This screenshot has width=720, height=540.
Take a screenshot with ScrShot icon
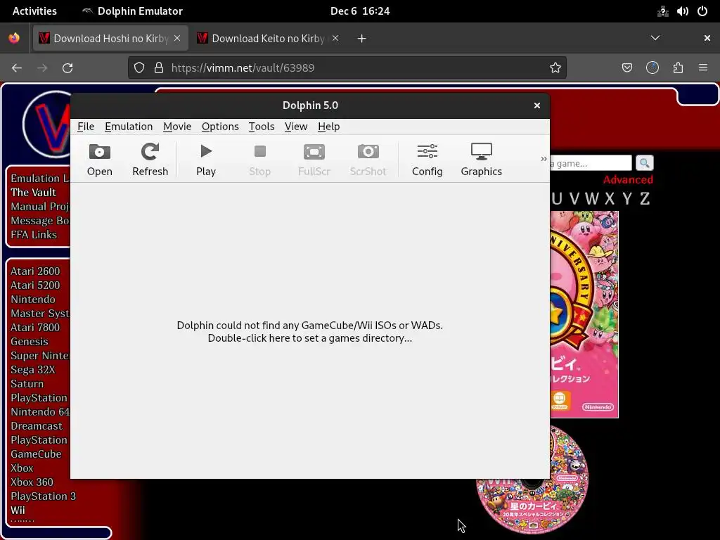pos(368,160)
